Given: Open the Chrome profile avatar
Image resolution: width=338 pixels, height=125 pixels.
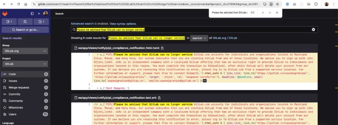Looking at the screenshot, I should (x=326, y=4).
